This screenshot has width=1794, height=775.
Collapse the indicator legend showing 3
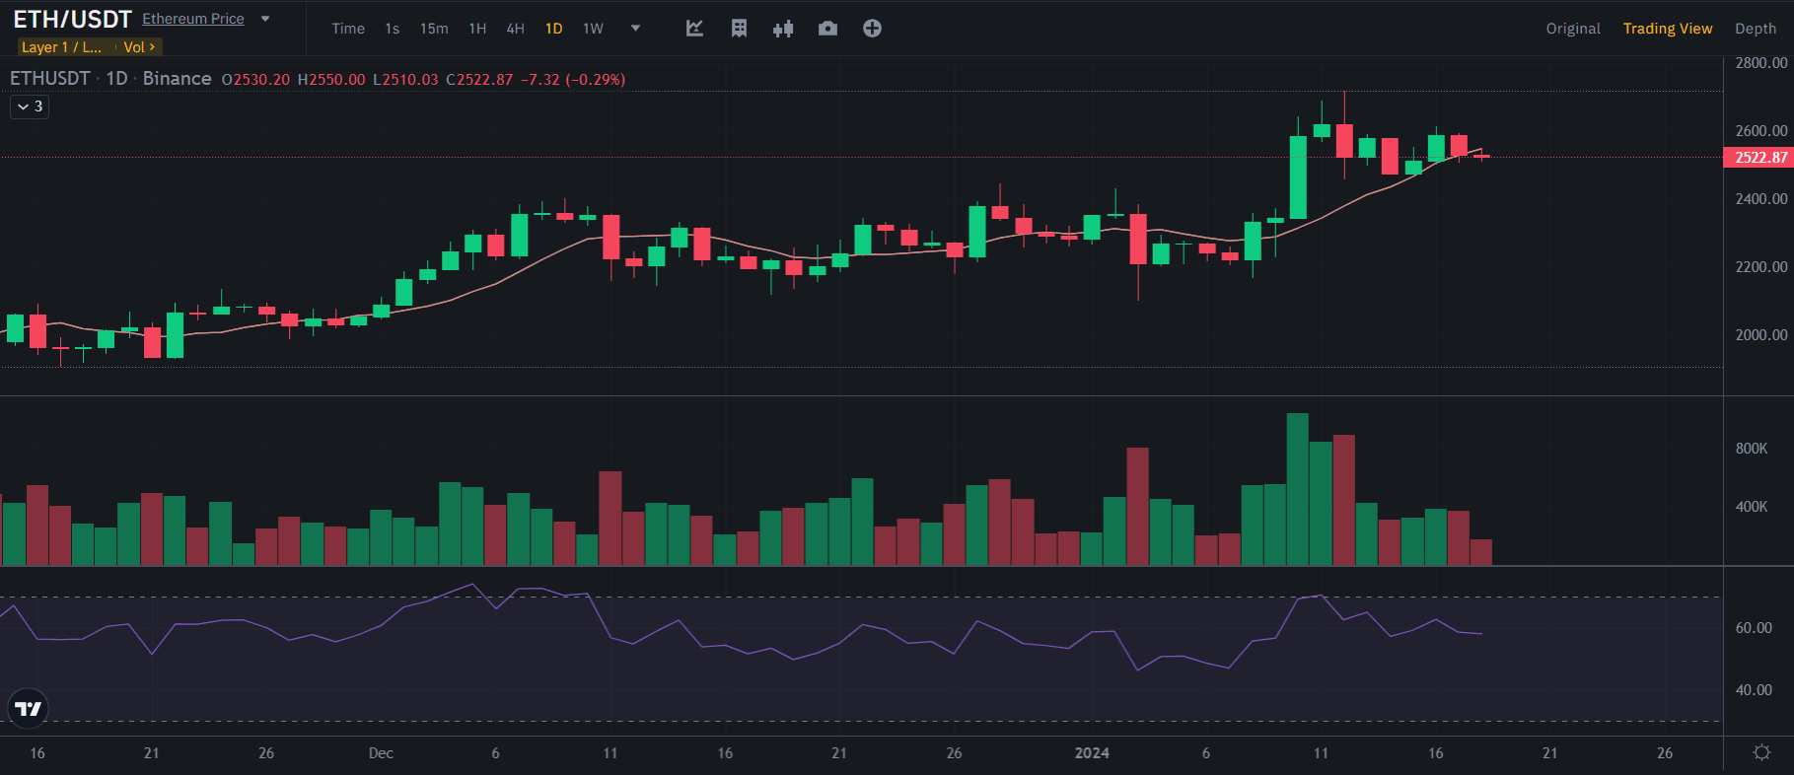pos(30,106)
